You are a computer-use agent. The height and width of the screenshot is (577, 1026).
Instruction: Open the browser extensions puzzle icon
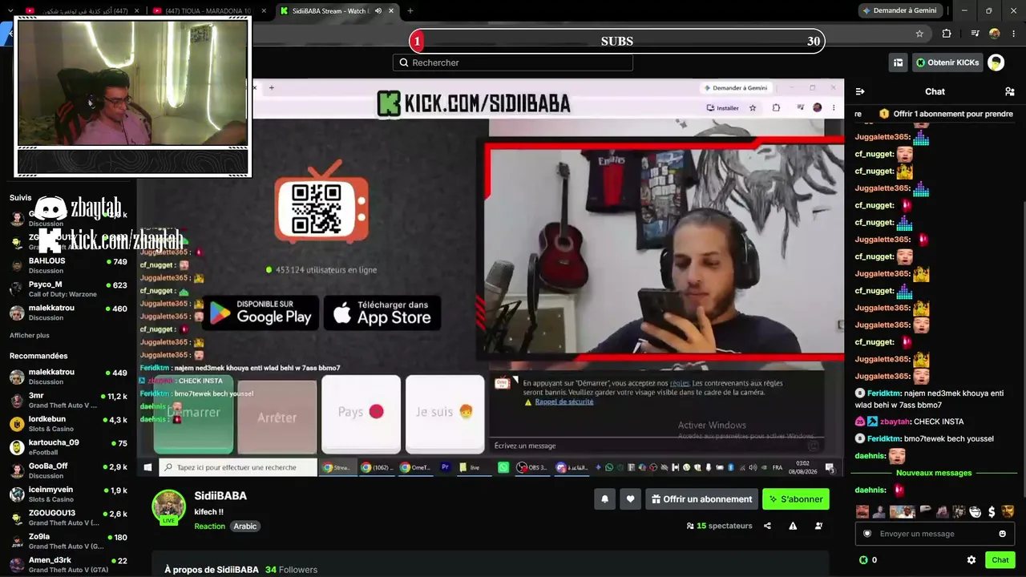click(947, 34)
